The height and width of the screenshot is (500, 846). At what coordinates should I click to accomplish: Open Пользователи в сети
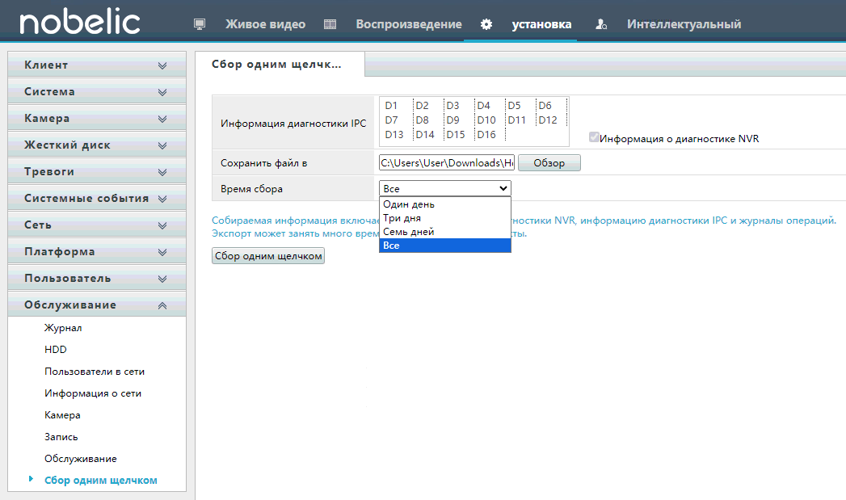coord(95,372)
